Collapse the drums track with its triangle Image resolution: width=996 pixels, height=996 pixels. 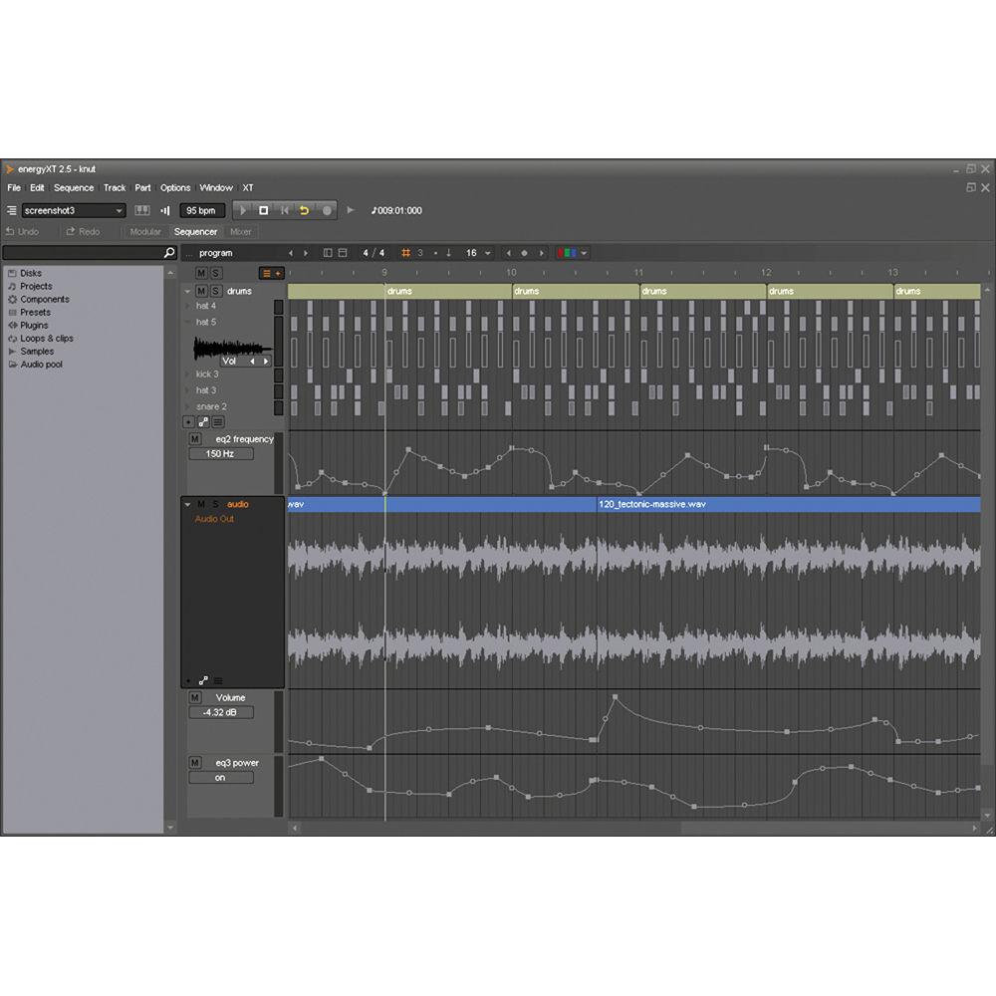pyautogui.click(x=187, y=291)
